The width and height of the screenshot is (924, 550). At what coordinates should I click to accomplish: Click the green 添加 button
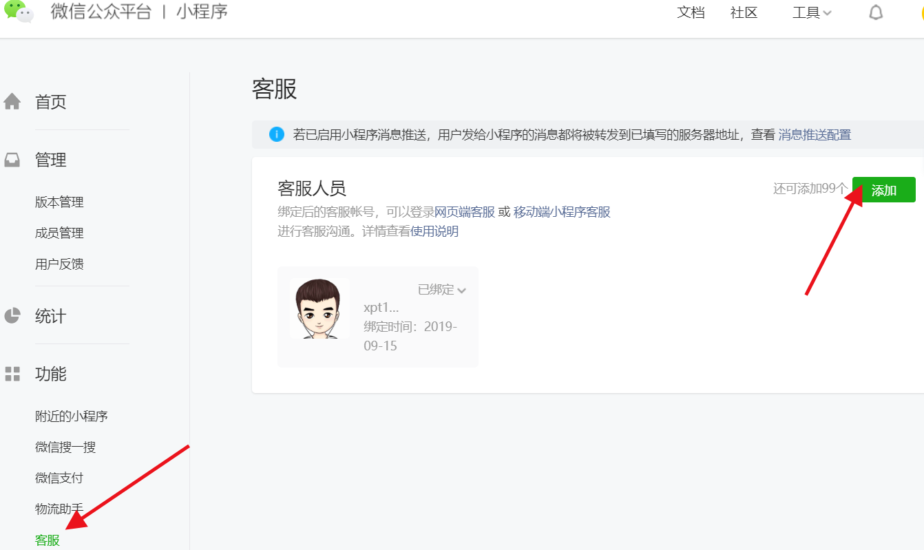884,190
